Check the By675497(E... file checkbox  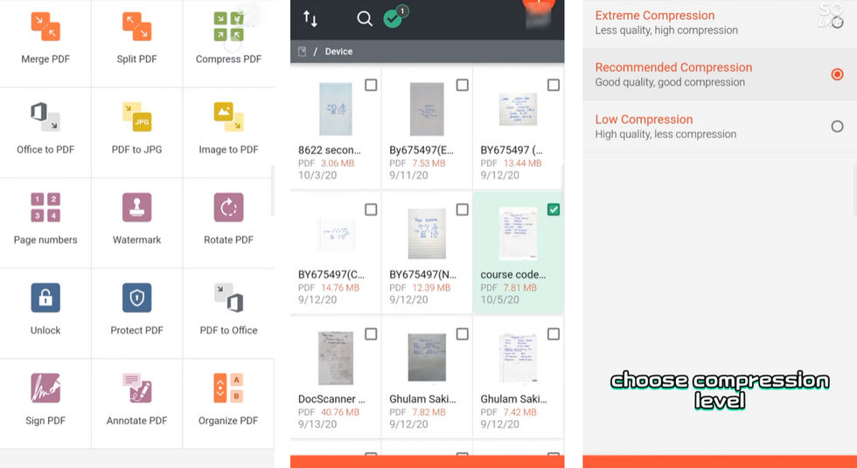coord(462,85)
